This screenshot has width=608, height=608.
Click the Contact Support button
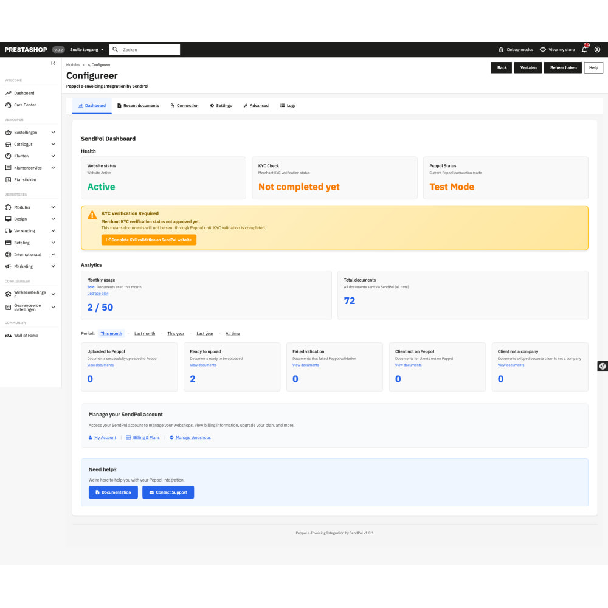[168, 492]
